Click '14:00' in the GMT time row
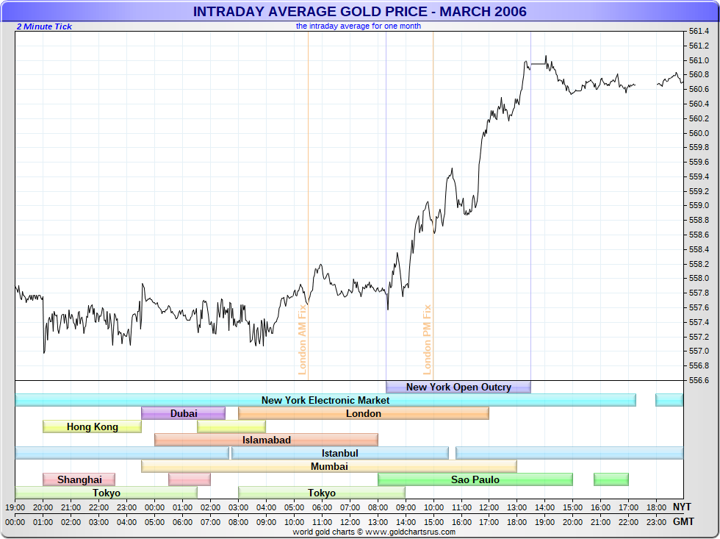The width and height of the screenshot is (720, 539). point(406,523)
